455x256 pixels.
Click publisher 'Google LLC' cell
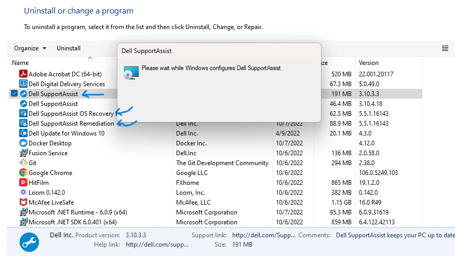click(192, 173)
